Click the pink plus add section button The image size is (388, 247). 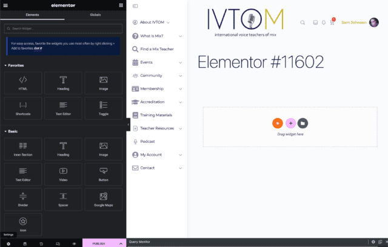pyautogui.click(x=290, y=123)
